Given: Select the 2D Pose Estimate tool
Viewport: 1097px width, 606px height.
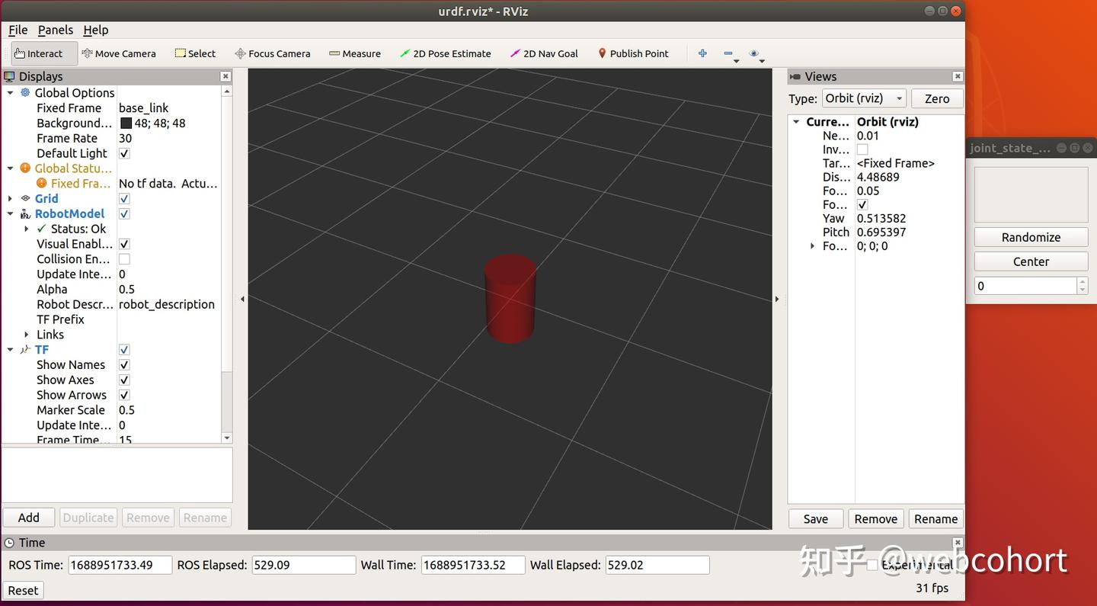Looking at the screenshot, I should (446, 53).
